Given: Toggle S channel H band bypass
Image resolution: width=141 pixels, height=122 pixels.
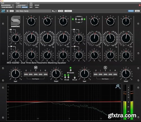Looking at the screenshot, I should click(x=110, y=74).
